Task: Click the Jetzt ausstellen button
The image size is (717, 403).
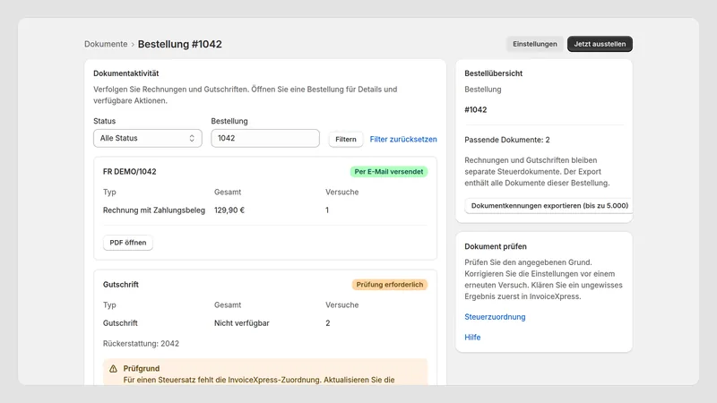Action: [600, 44]
